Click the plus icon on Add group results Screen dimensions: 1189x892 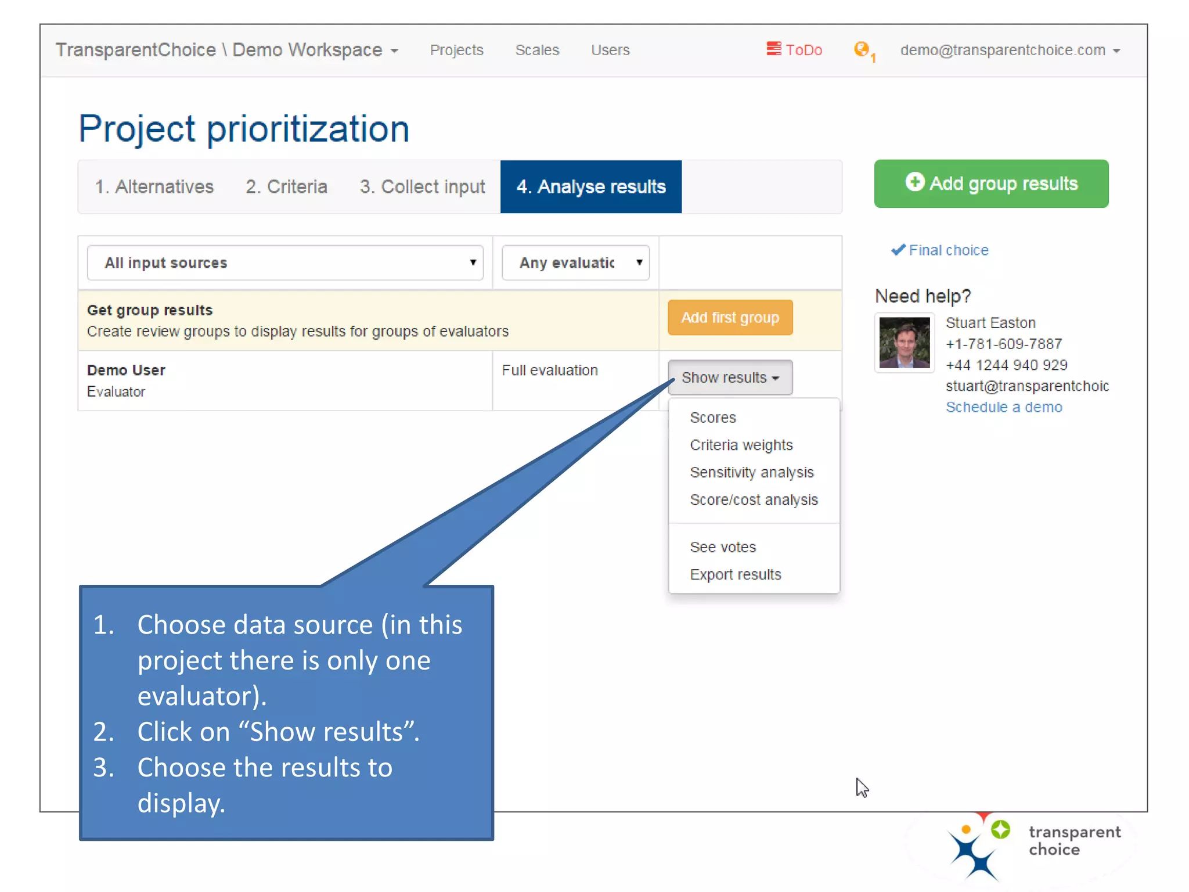914,182
